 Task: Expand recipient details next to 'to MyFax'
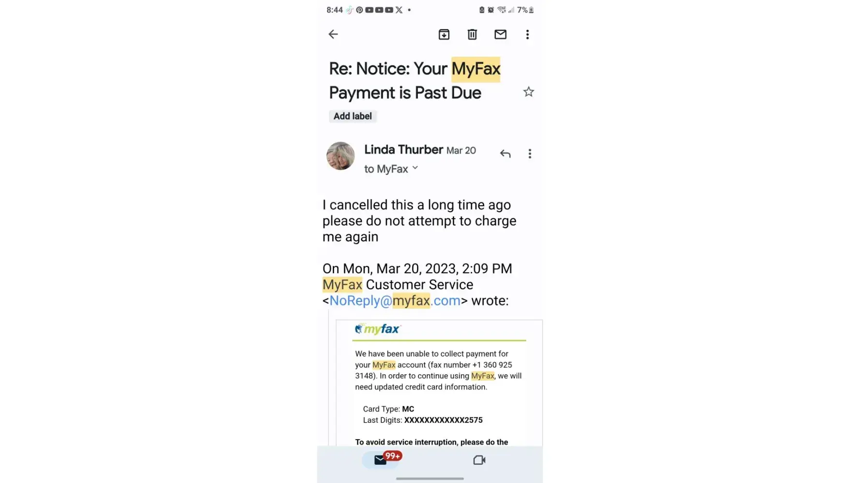click(415, 168)
